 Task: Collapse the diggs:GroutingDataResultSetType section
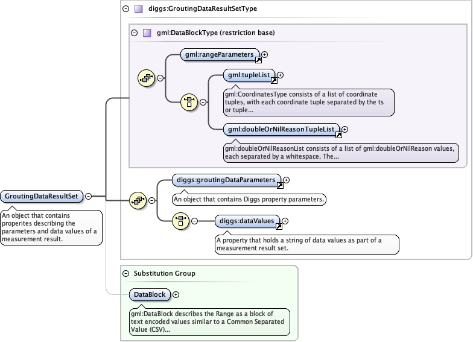pyautogui.click(x=125, y=9)
